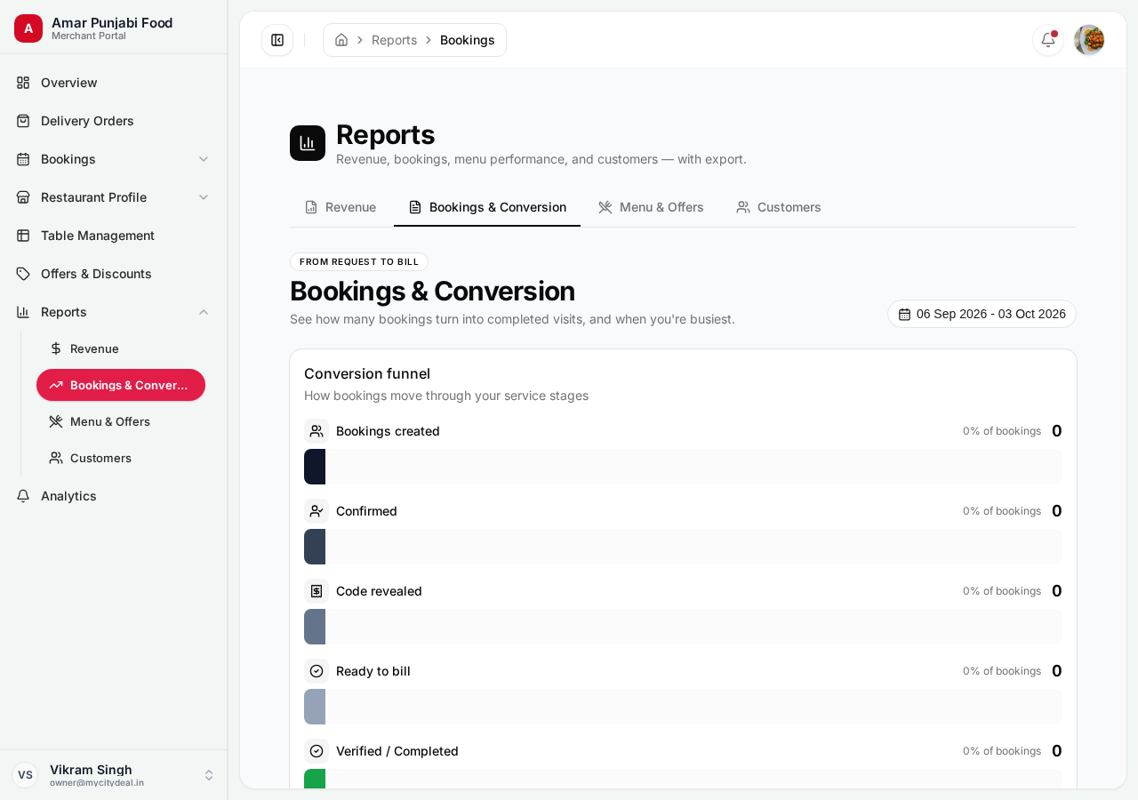
Task: Click the Merchant Portal subtitle
Action: pyautogui.click(x=89, y=36)
